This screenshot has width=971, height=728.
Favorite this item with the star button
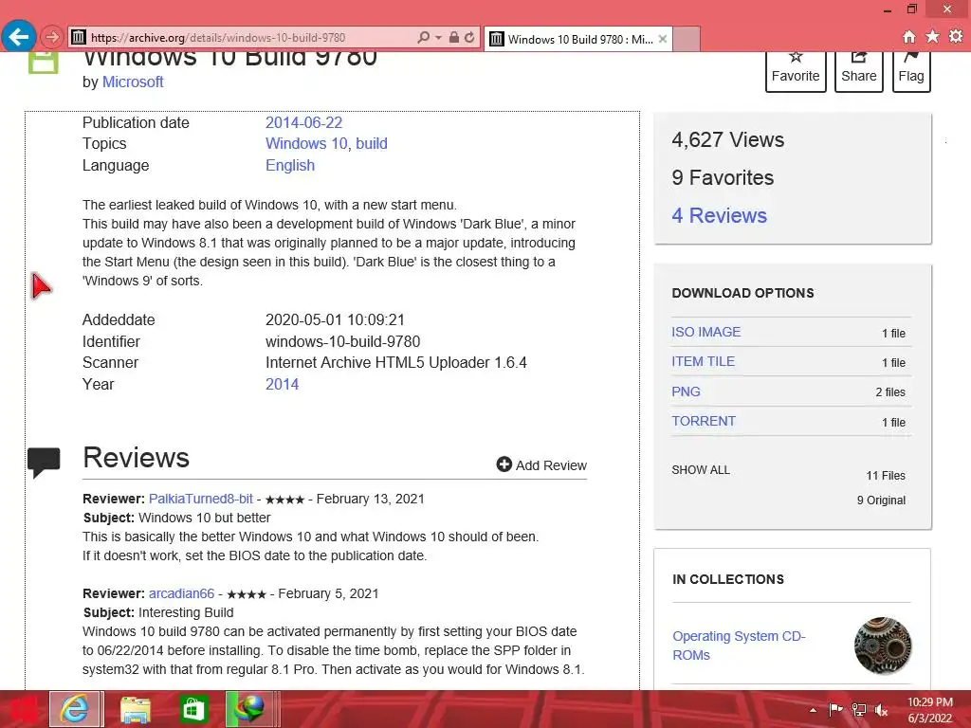796,70
